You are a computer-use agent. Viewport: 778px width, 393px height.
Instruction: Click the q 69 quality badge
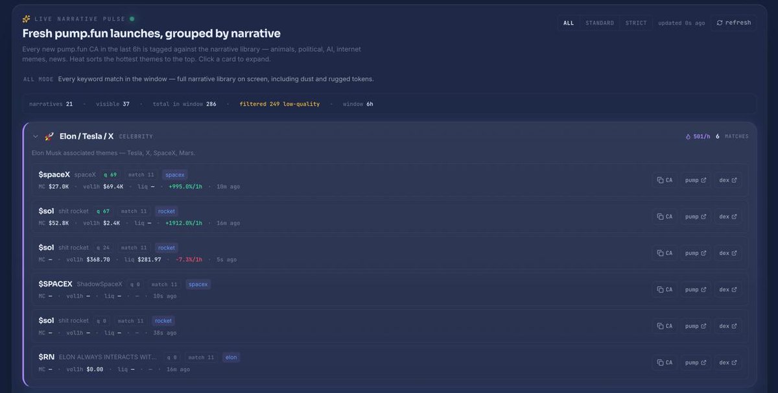(x=110, y=174)
